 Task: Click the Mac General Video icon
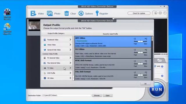[45, 63]
